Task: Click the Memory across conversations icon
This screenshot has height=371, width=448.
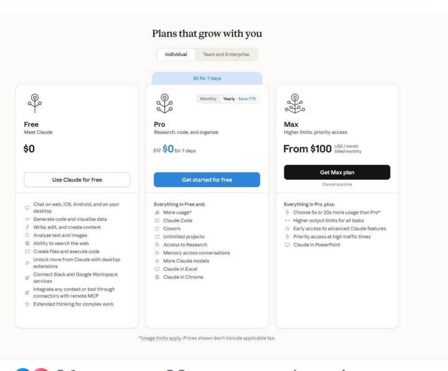Action: 157,253
